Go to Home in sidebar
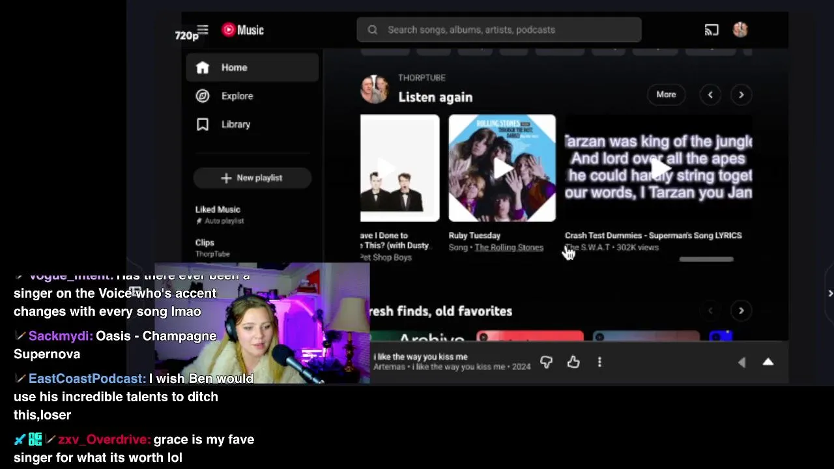 click(x=252, y=68)
